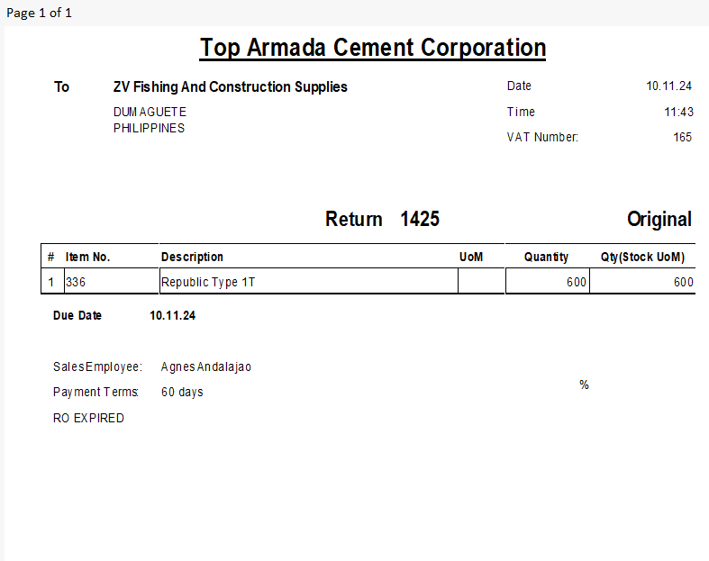Select the Item No. column header
Viewport: 709px width, 561px height.
87,257
